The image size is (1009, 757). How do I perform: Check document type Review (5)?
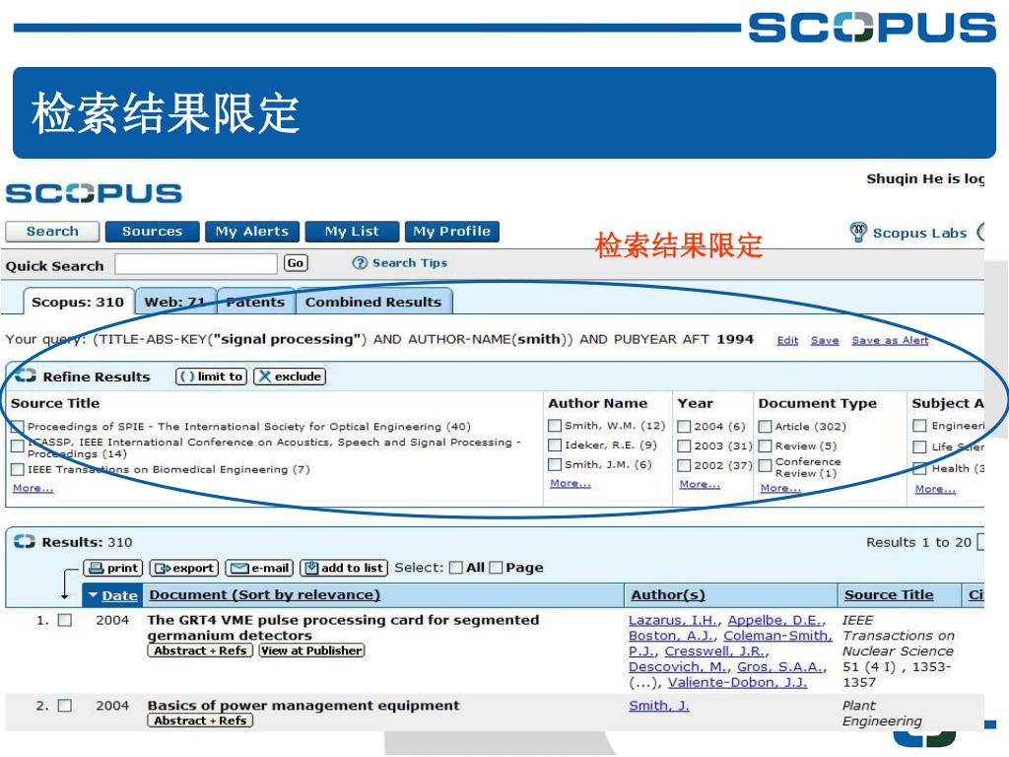coord(765,446)
